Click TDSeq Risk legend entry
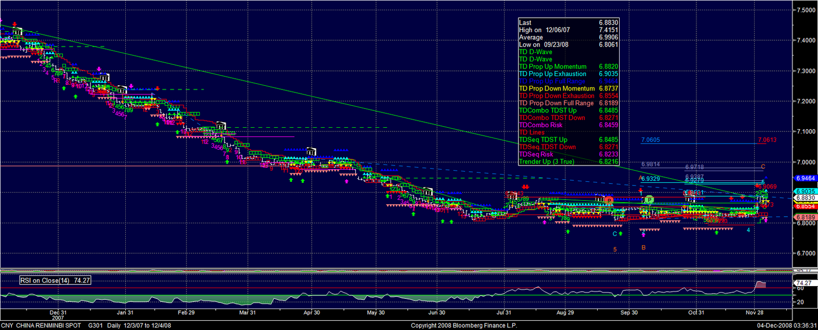 [569, 154]
